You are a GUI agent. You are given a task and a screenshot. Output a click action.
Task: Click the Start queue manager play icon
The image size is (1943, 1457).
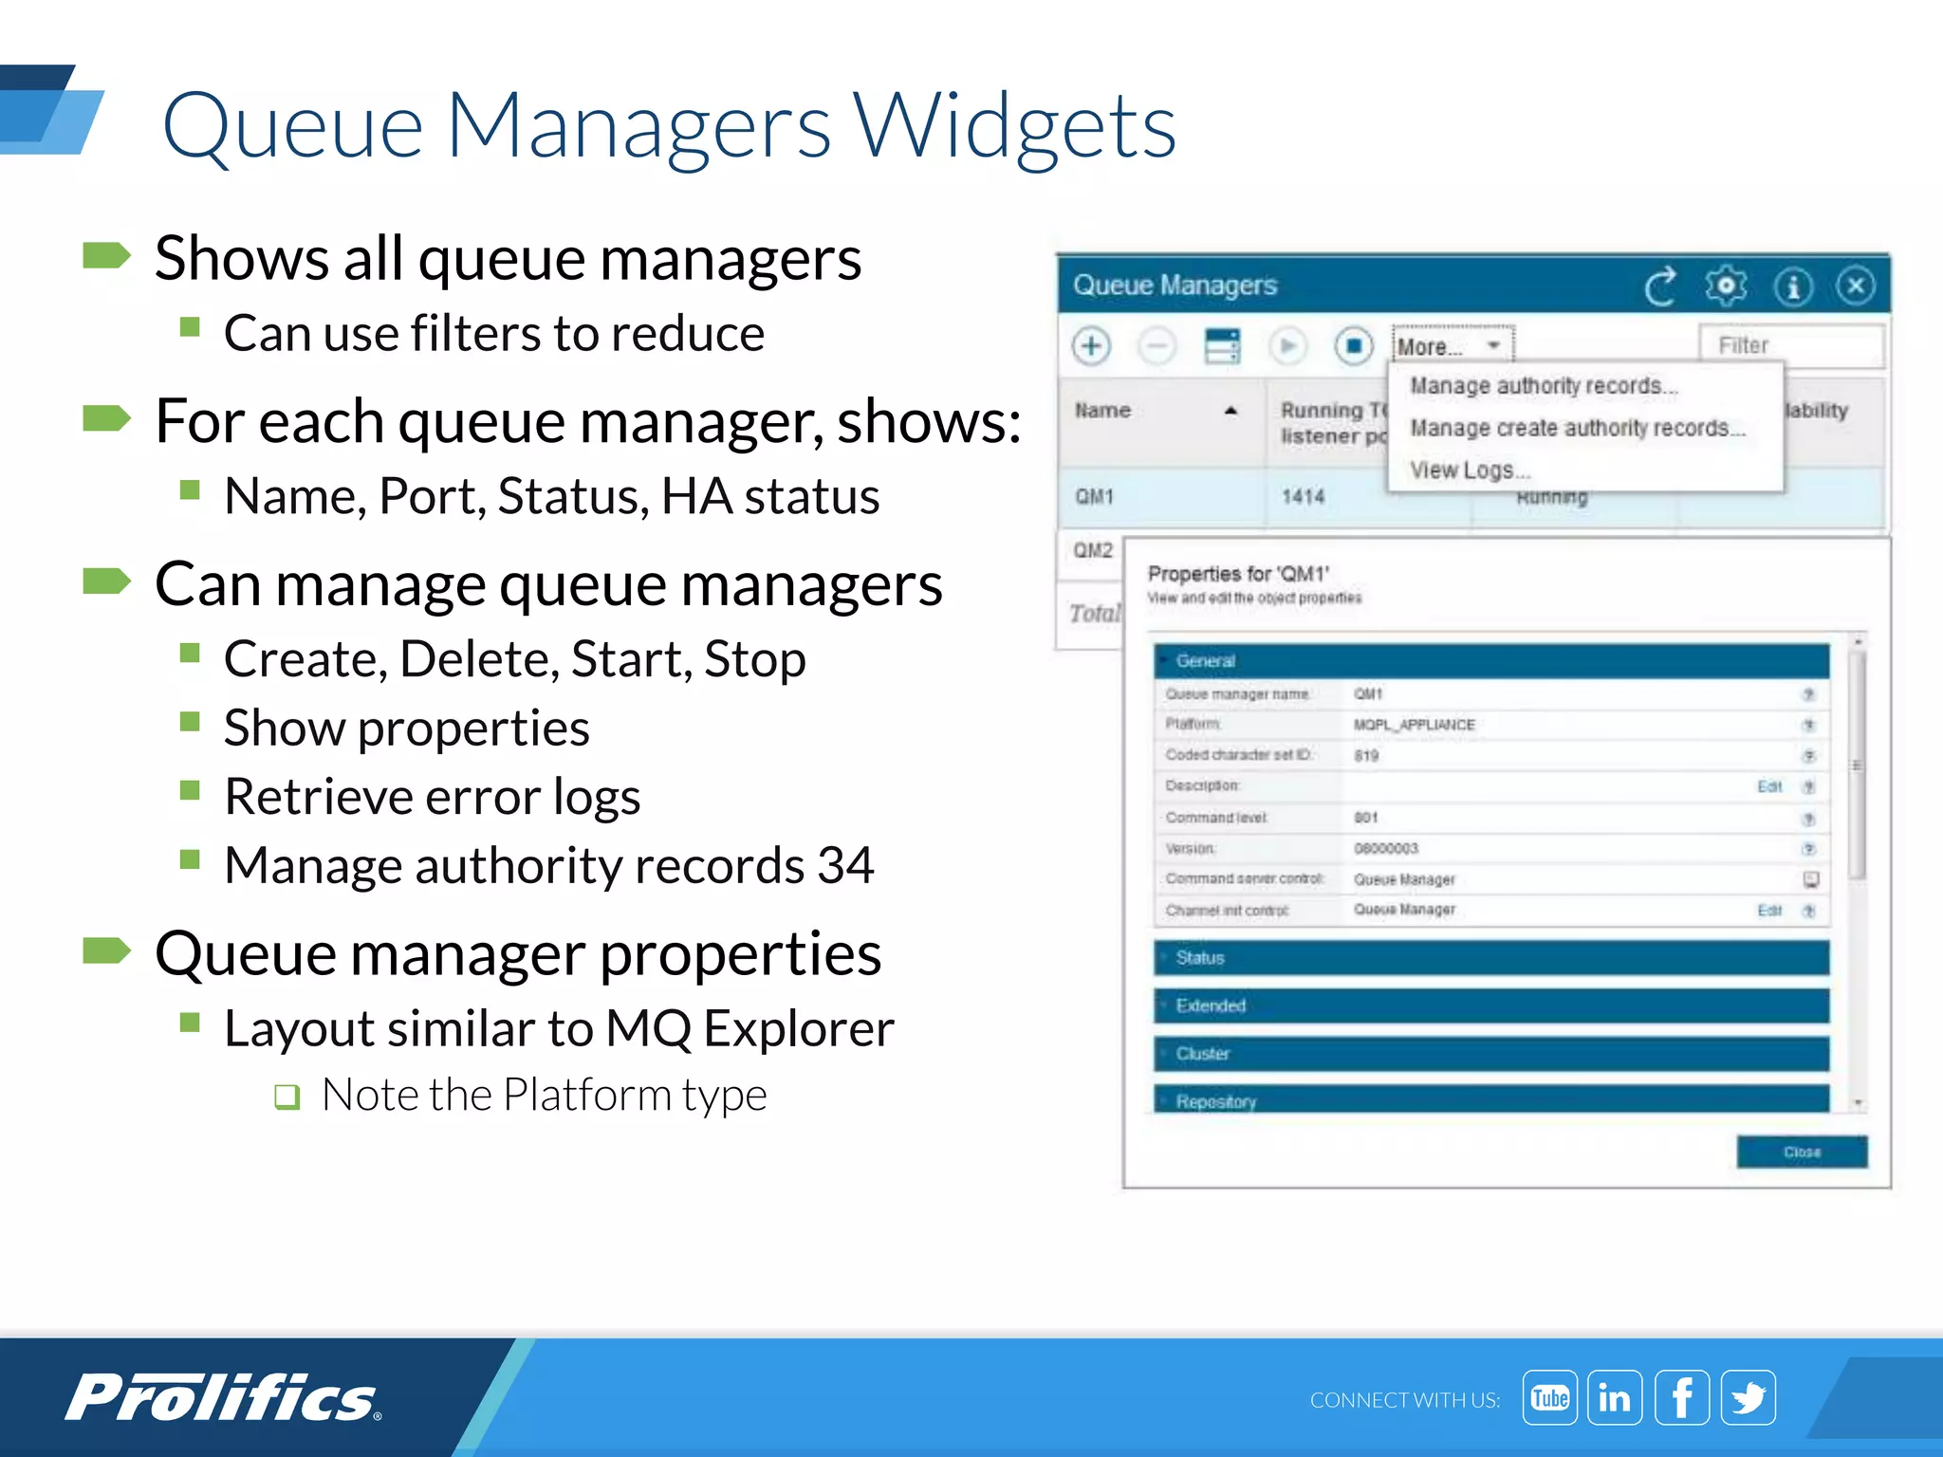(x=1287, y=345)
